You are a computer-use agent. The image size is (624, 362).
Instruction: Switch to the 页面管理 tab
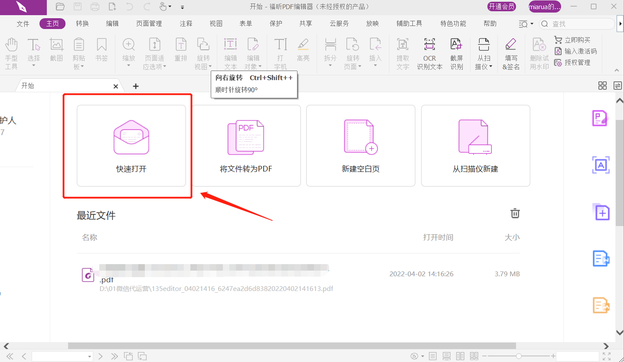point(149,24)
